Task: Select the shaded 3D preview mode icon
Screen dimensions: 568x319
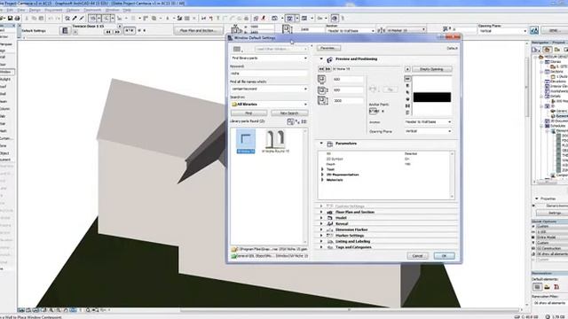Action: 407,99
